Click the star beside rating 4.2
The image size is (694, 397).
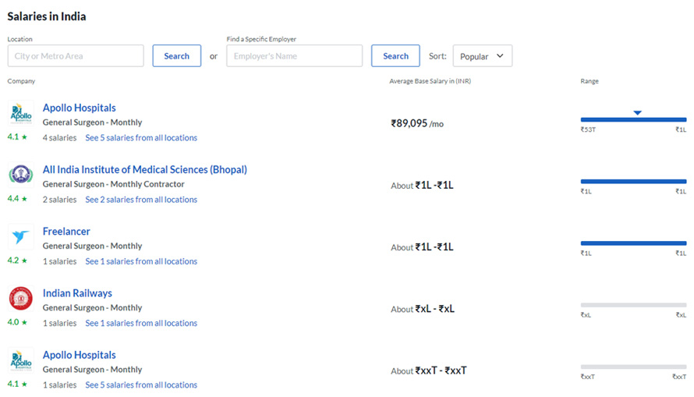24,261
